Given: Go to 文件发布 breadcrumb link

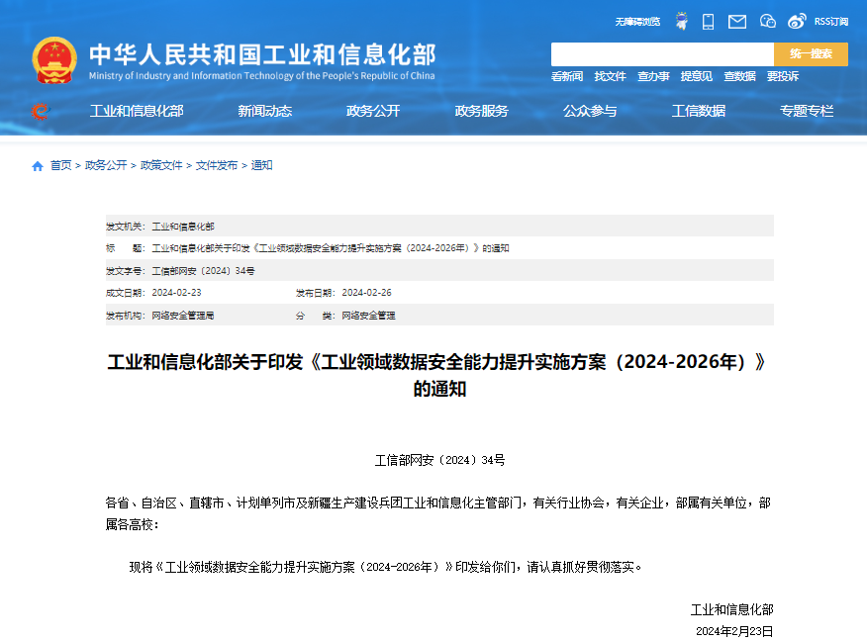Looking at the screenshot, I should [x=217, y=166].
